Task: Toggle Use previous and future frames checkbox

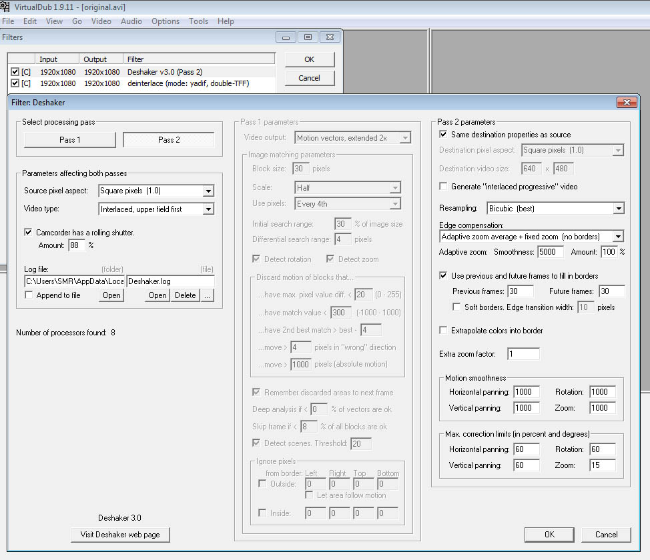Action: pyautogui.click(x=443, y=275)
